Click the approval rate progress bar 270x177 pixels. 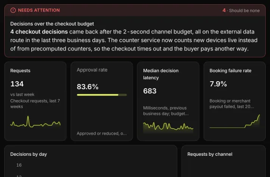tap(102, 95)
